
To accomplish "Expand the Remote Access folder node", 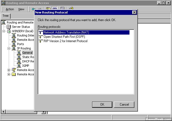I will pos(9,74).
